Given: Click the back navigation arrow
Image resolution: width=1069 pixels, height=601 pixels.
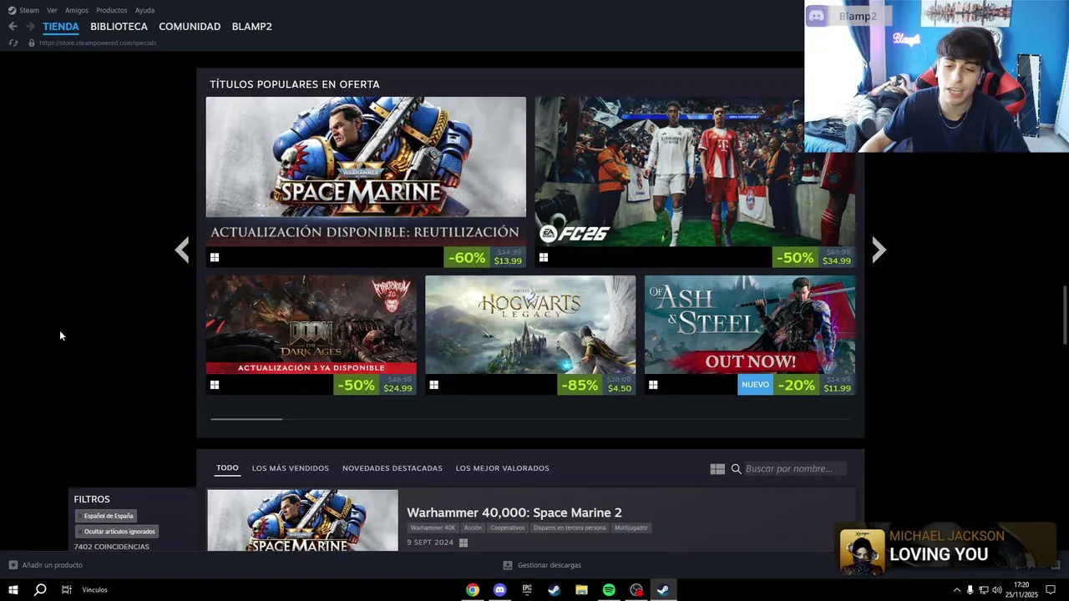Looking at the screenshot, I should [x=13, y=27].
